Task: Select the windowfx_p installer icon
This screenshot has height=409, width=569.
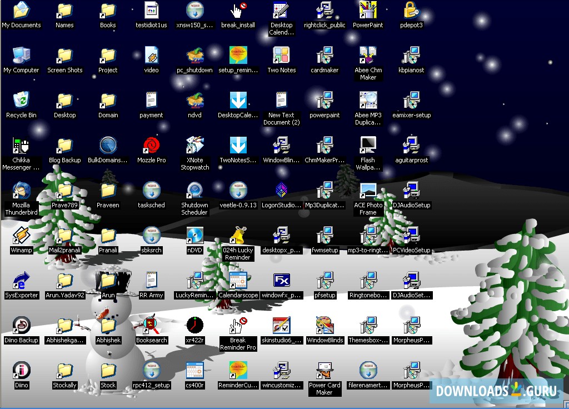Action: pyautogui.click(x=281, y=280)
